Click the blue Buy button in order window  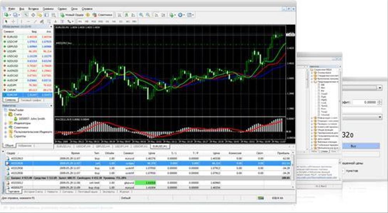click(361, 146)
